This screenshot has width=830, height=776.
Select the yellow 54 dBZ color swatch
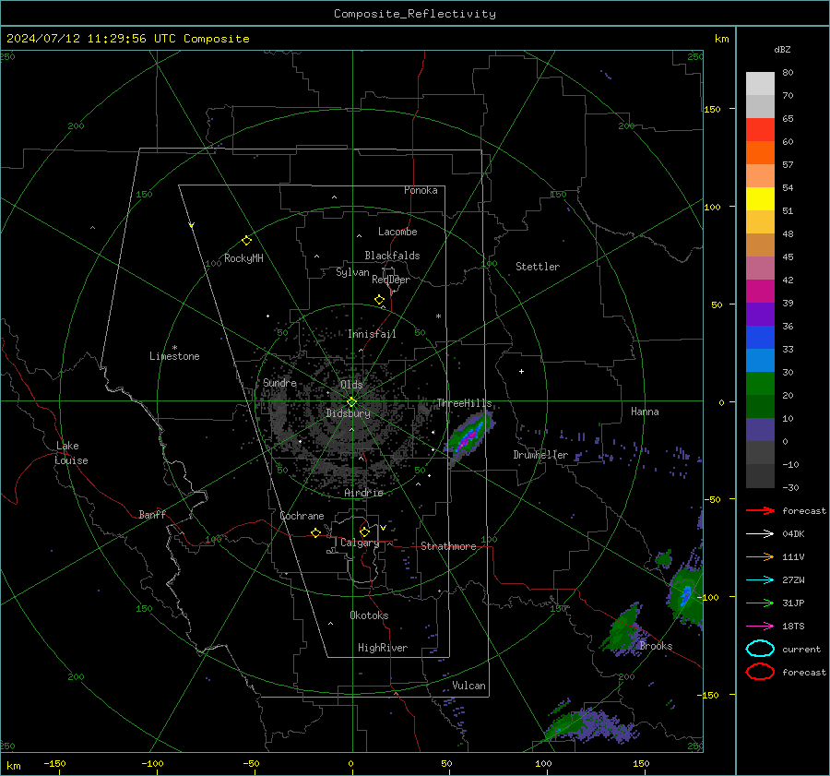pyautogui.click(x=760, y=198)
